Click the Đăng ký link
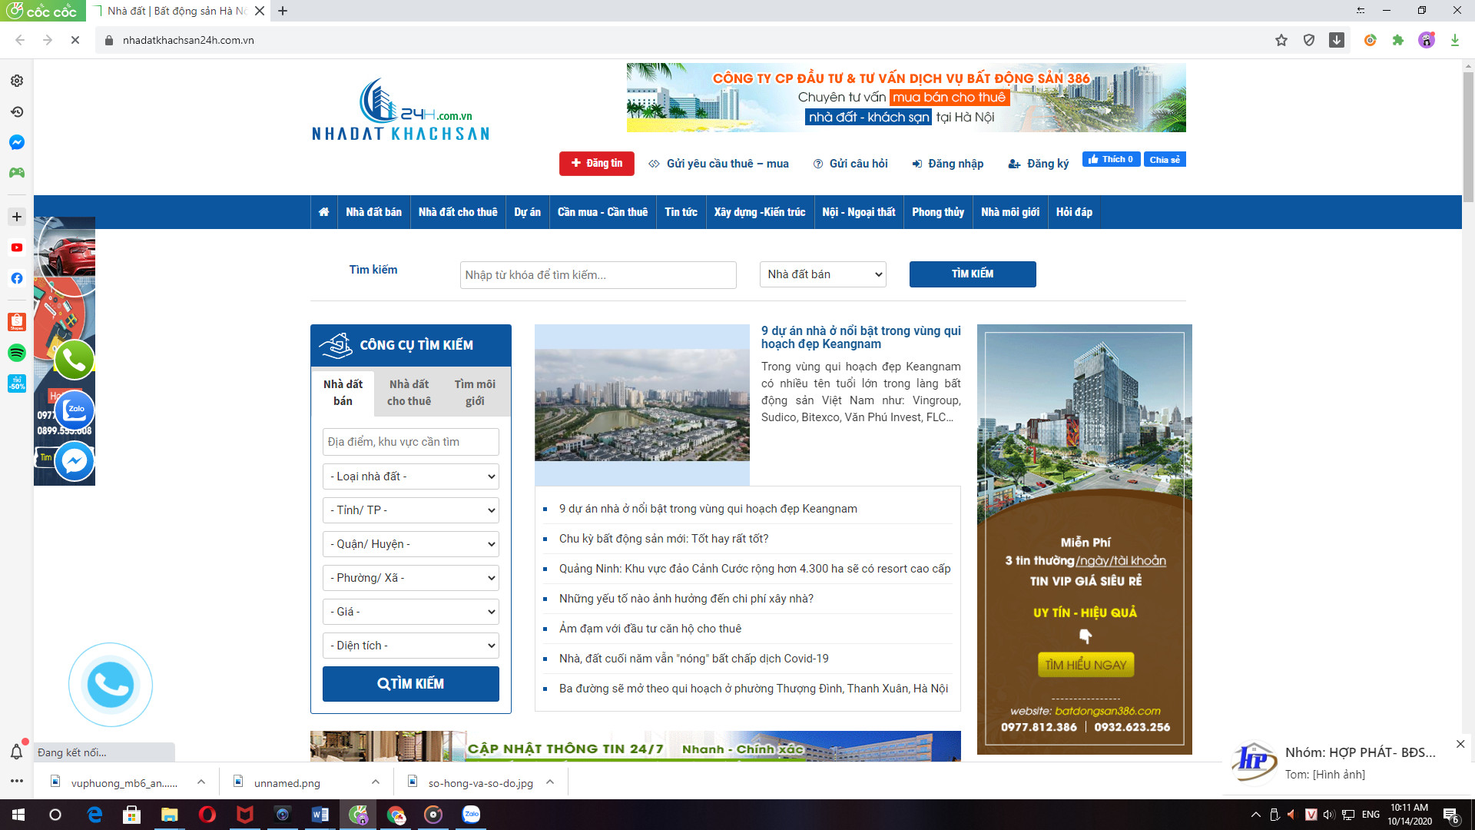This screenshot has height=830, width=1475. pyautogui.click(x=1038, y=164)
